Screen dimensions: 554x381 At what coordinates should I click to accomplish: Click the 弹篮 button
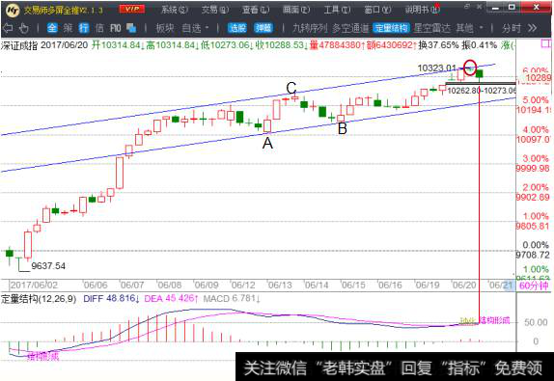tap(263, 28)
